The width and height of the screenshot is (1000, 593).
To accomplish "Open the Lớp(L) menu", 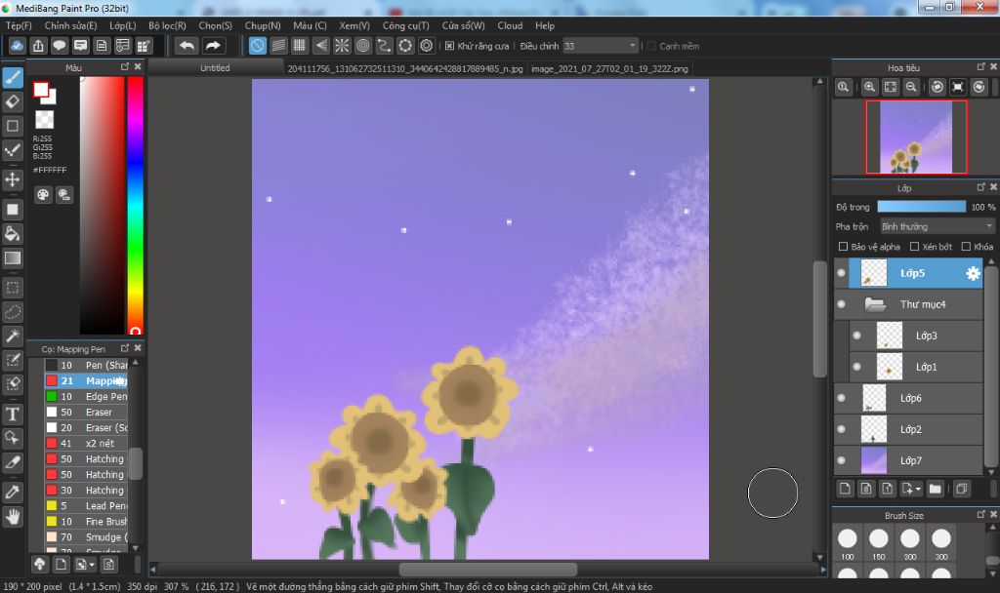I will click(x=122, y=25).
